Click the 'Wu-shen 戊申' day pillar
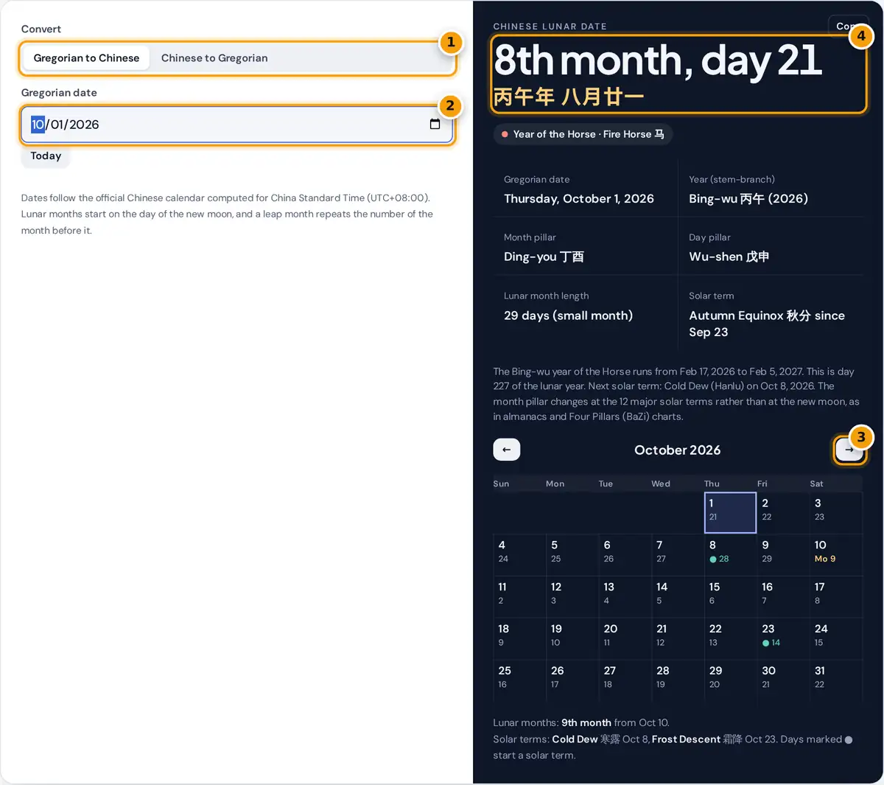 (729, 257)
